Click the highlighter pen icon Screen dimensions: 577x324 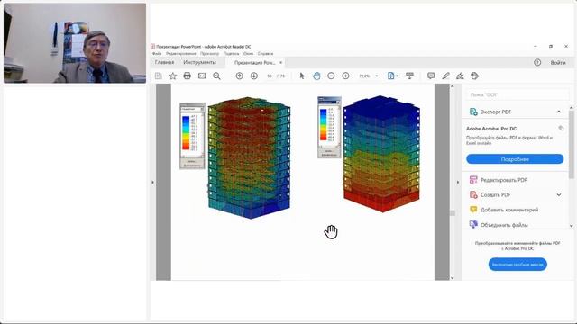(x=445, y=76)
